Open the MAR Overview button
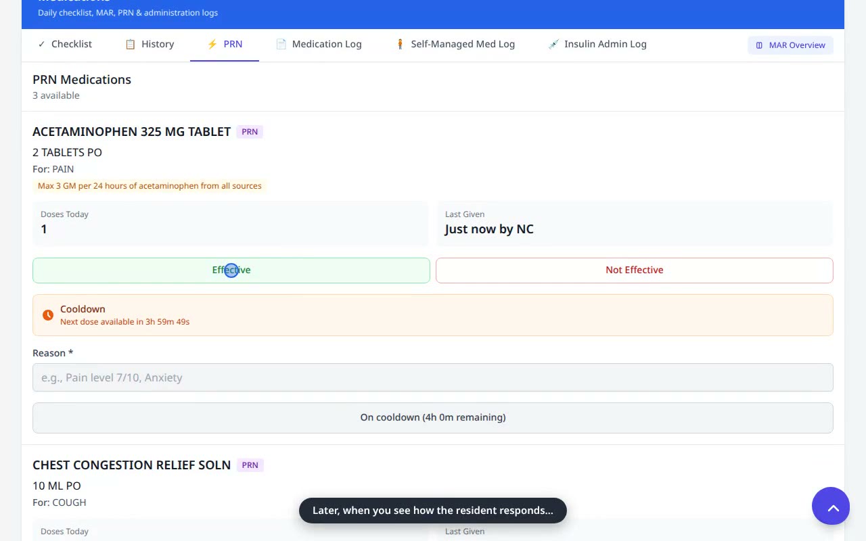The image size is (866, 541). coord(790,45)
